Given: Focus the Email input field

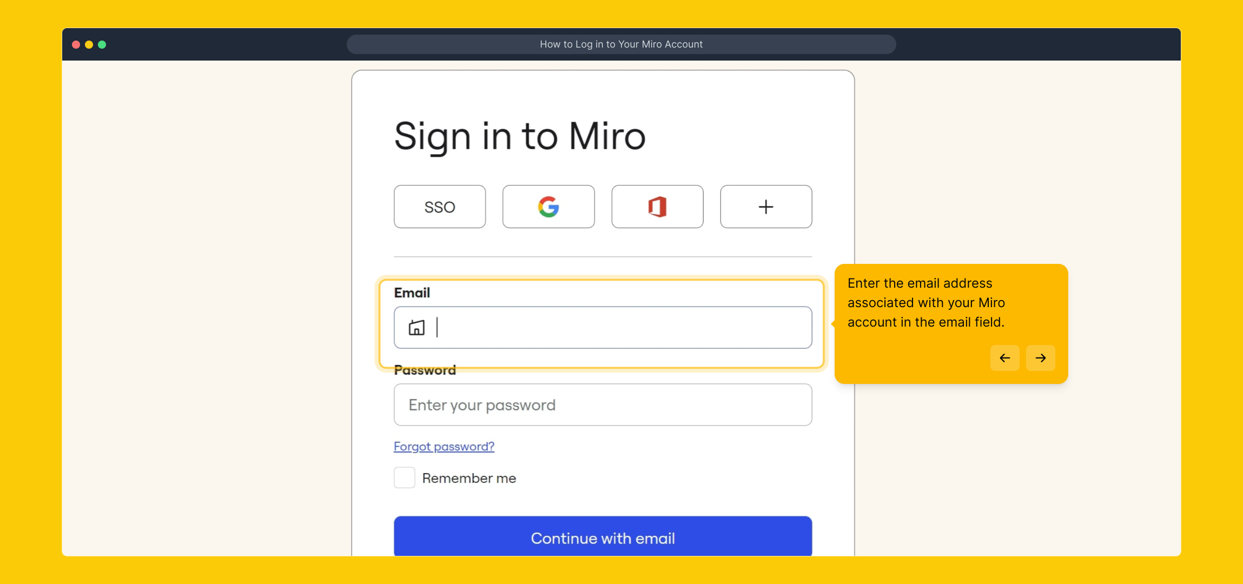Looking at the screenshot, I should (x=622, y=328).
